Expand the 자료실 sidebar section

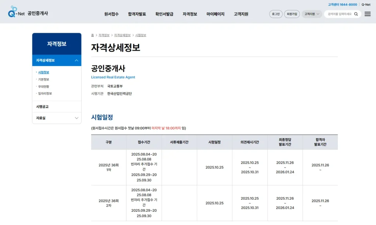(x=57, y=119)
